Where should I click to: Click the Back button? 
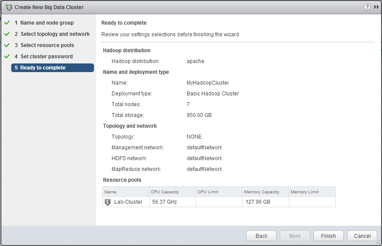pos(261,236)
